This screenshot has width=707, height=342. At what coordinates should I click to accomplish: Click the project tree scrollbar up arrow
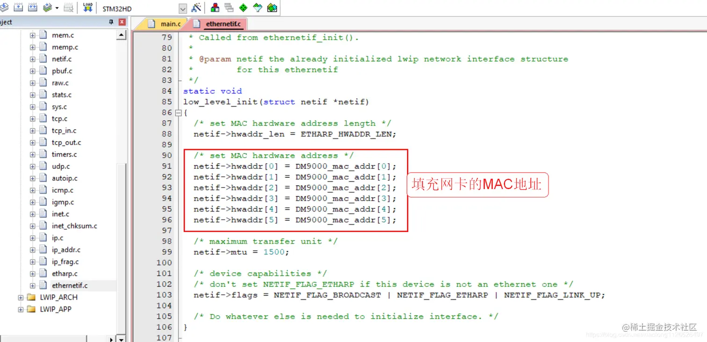[122, 36]
